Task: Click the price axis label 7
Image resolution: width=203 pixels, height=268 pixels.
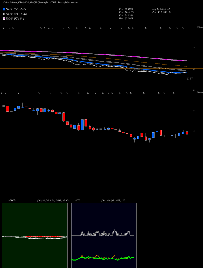Action: (x=194, y=49)
